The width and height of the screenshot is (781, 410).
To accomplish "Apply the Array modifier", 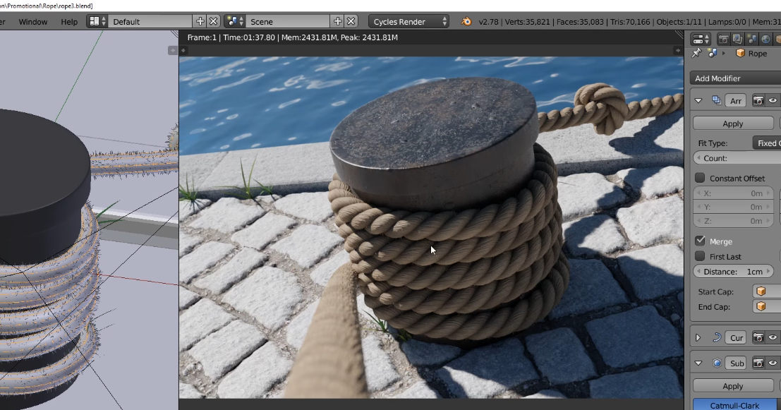I will coord(733,123).
